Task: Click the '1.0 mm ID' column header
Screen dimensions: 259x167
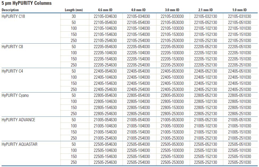Action: pos(239,10)
